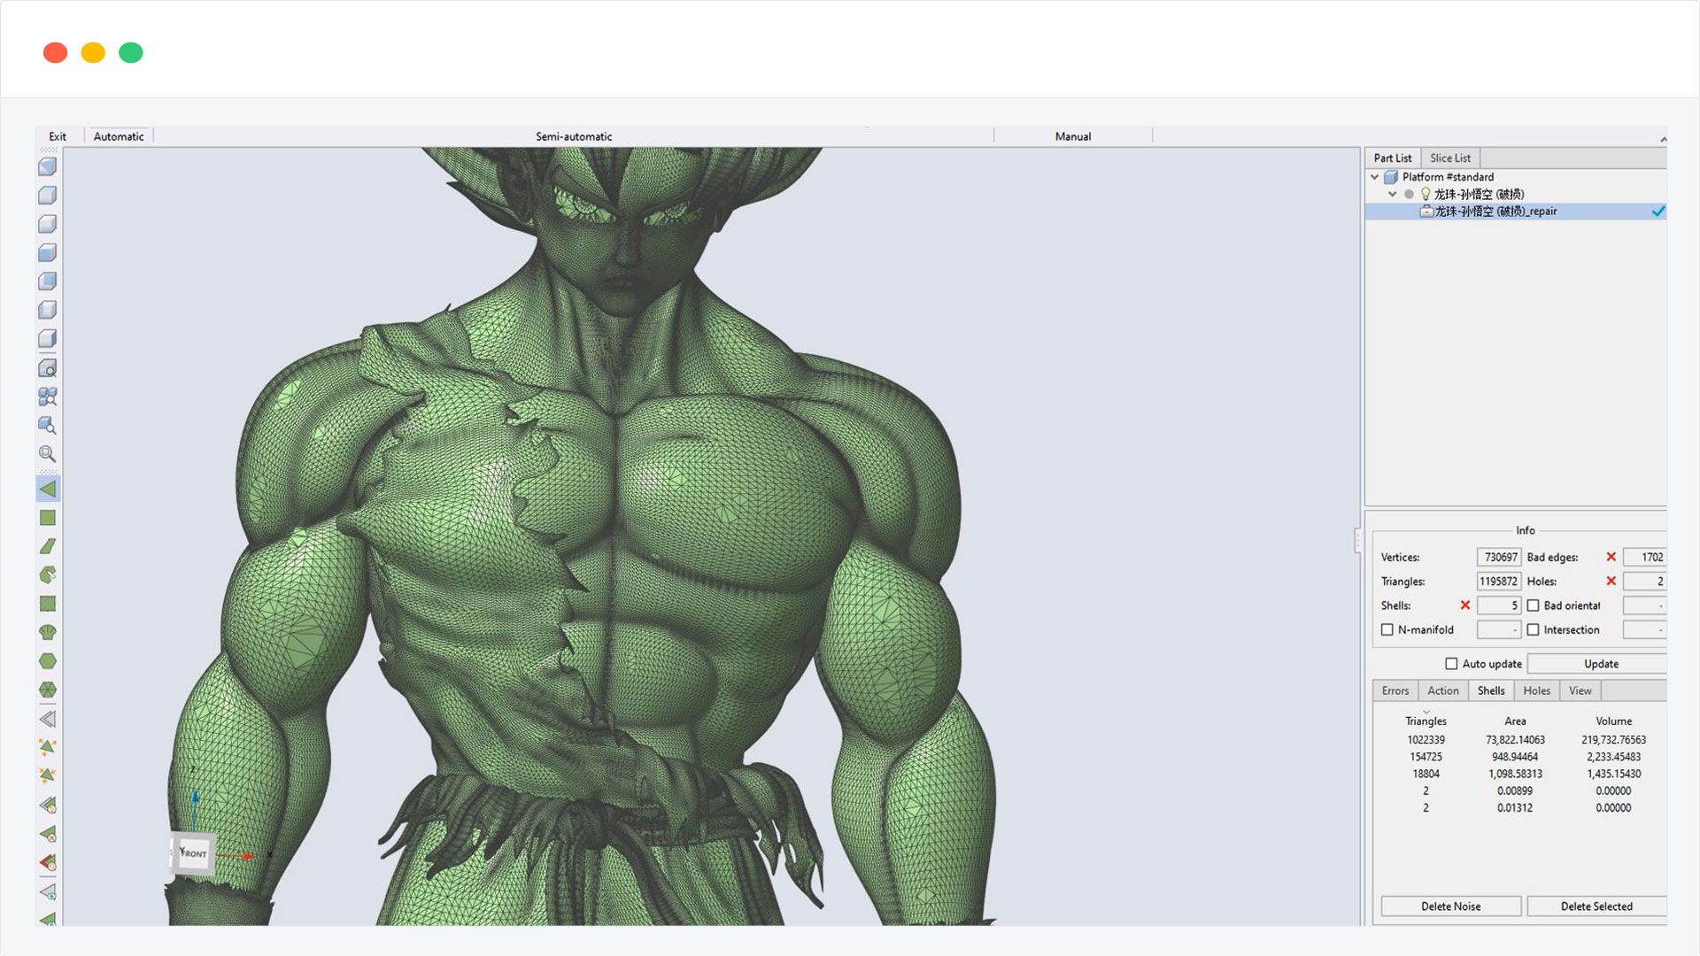The image size is (1700, 956).
Task: Select shell row with 154725 triangles
Action: pos(1519,757)
